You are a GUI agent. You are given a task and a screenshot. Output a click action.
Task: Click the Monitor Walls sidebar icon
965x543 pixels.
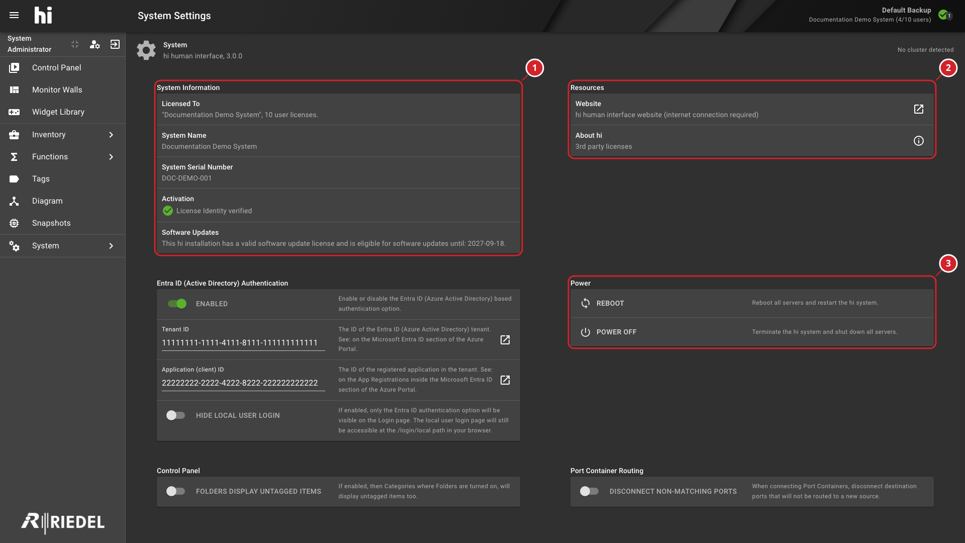[x=14, y=89]
